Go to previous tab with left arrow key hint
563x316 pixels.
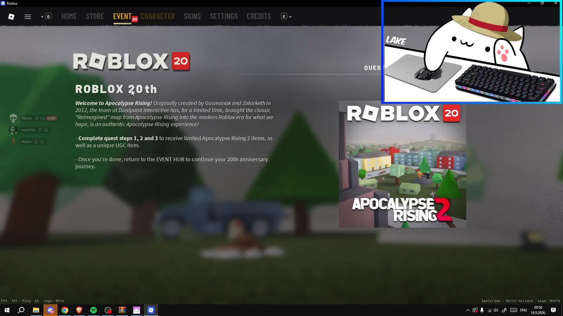(46, 17)
